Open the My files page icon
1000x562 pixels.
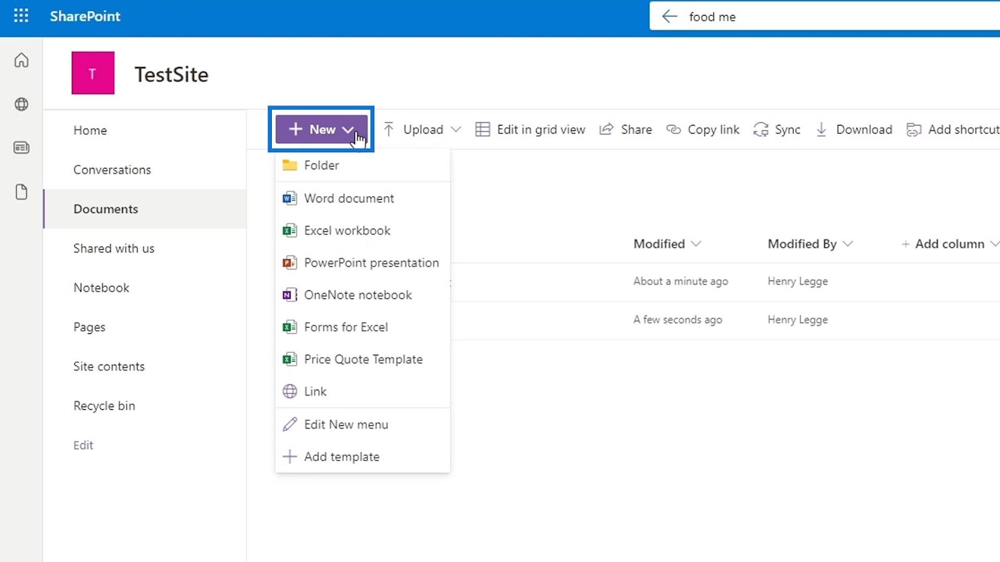(x=21, y=192)
